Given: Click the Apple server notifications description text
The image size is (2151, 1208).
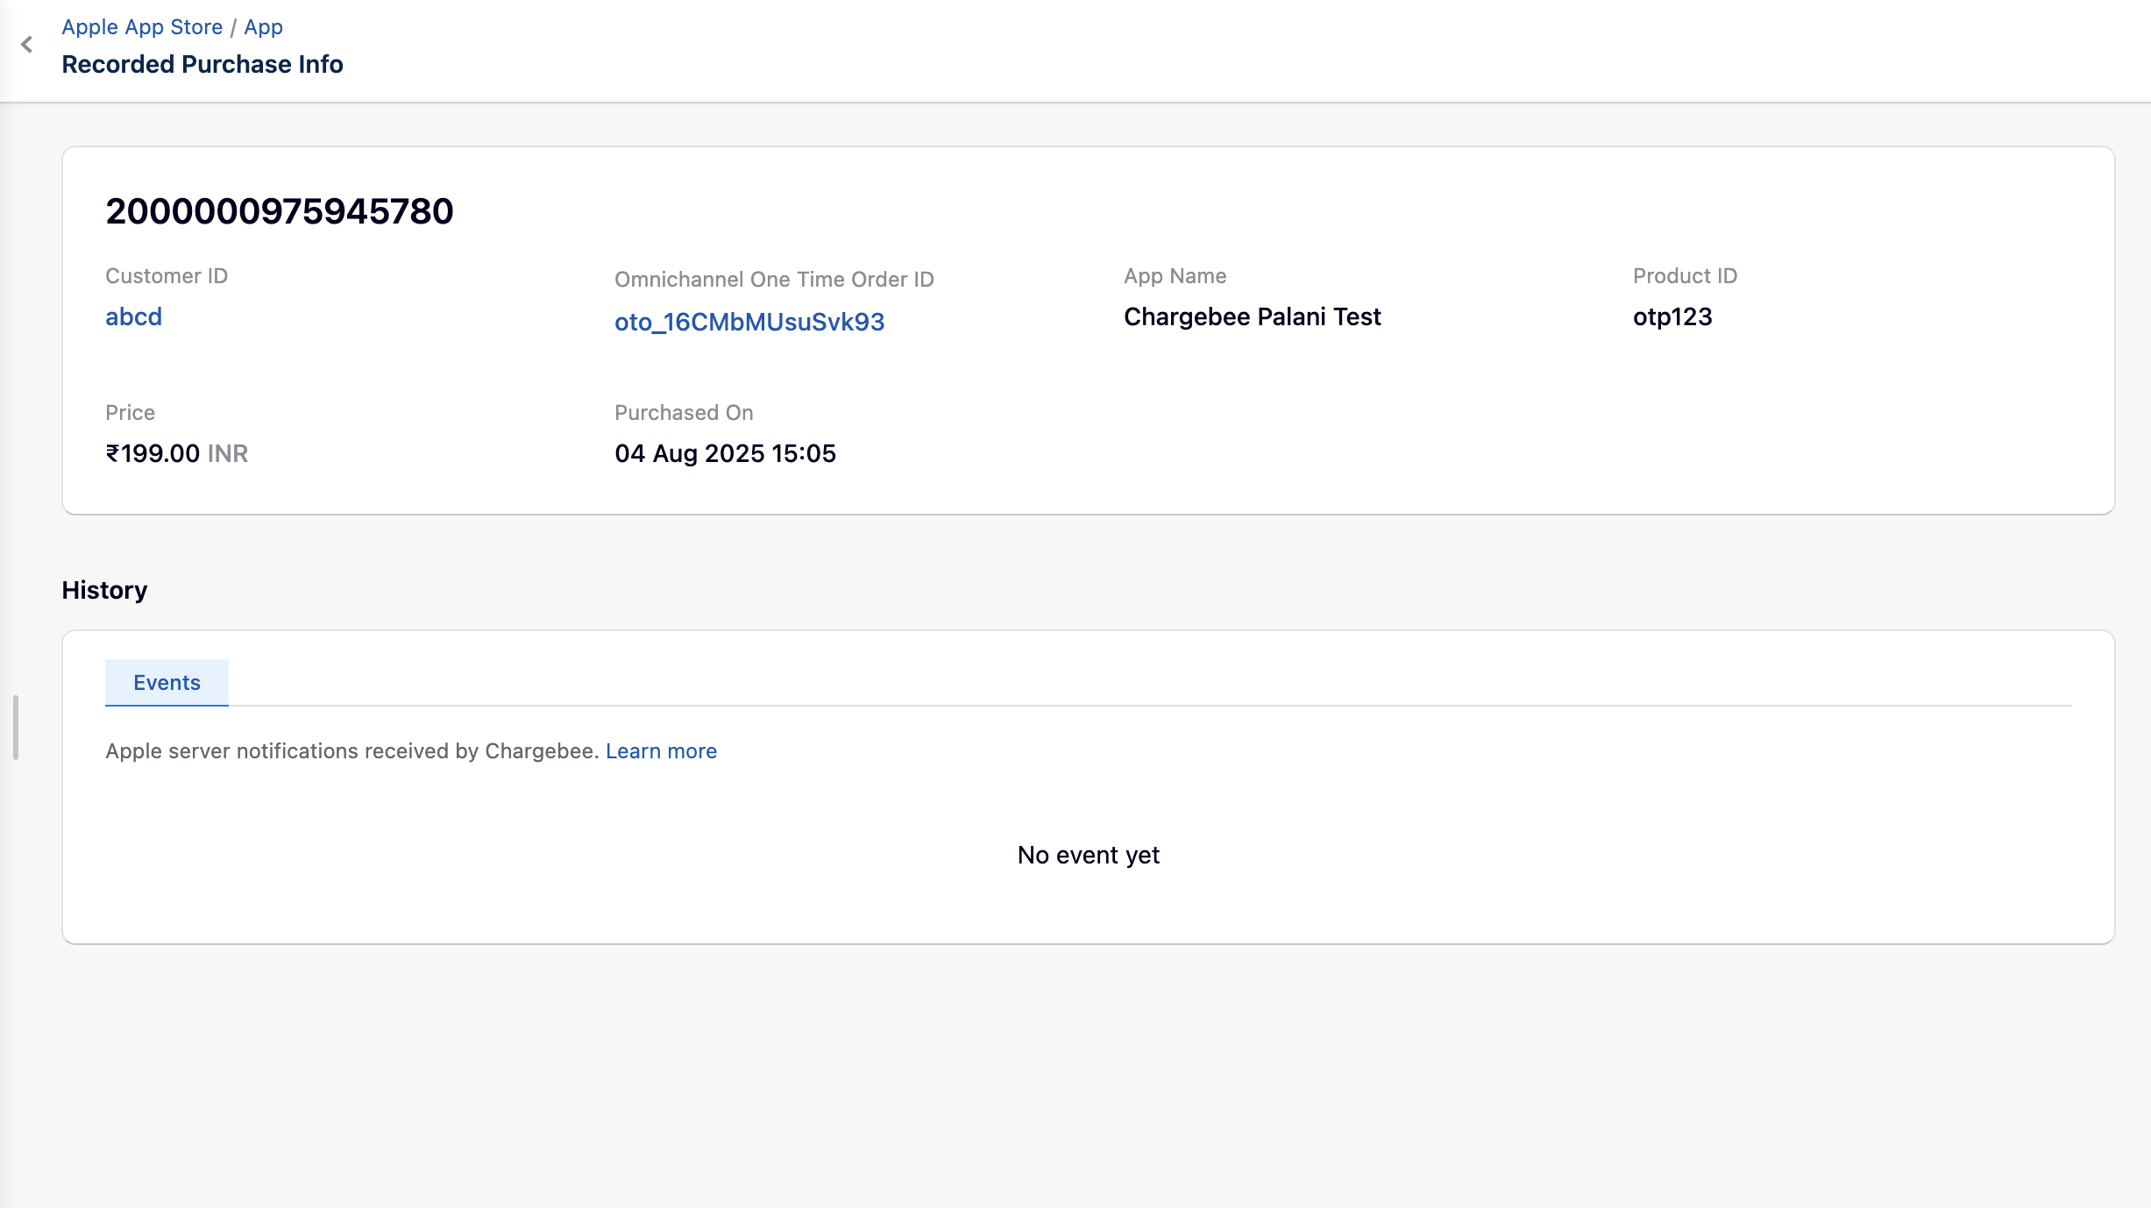Looking at the screenshot, I should 351,751.
